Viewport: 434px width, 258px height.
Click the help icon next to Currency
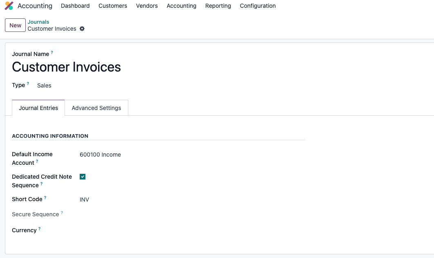(39, 229)
